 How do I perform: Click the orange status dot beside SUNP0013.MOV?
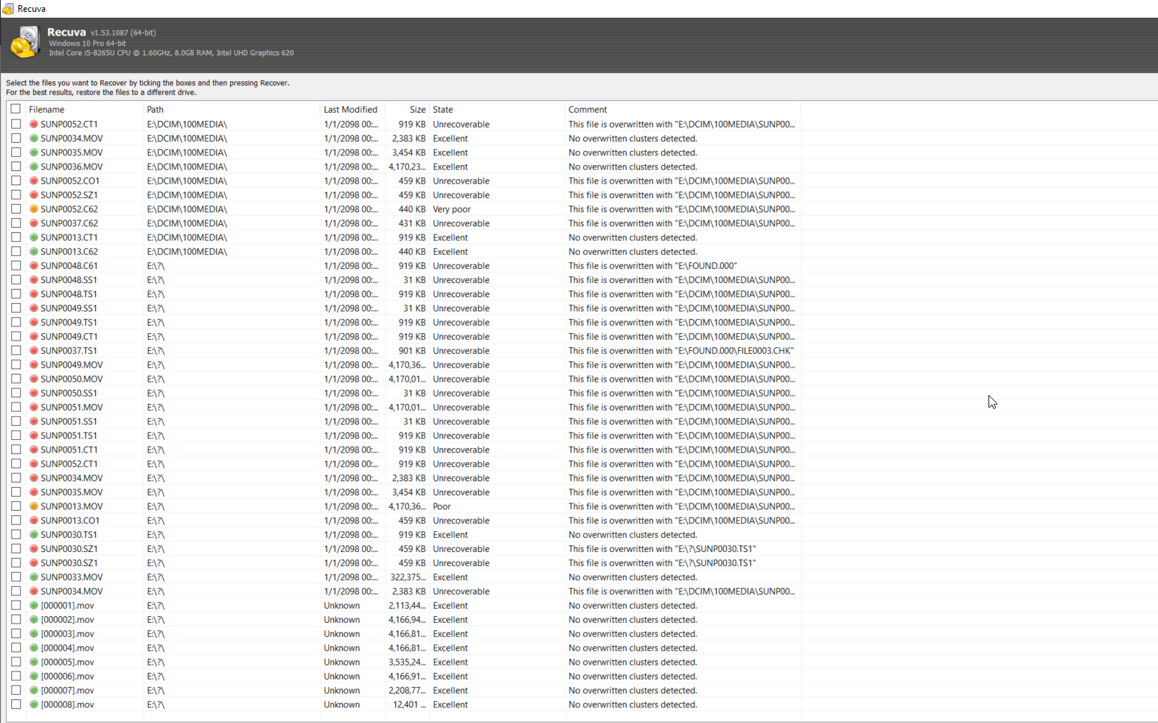(x=34, y=506)
